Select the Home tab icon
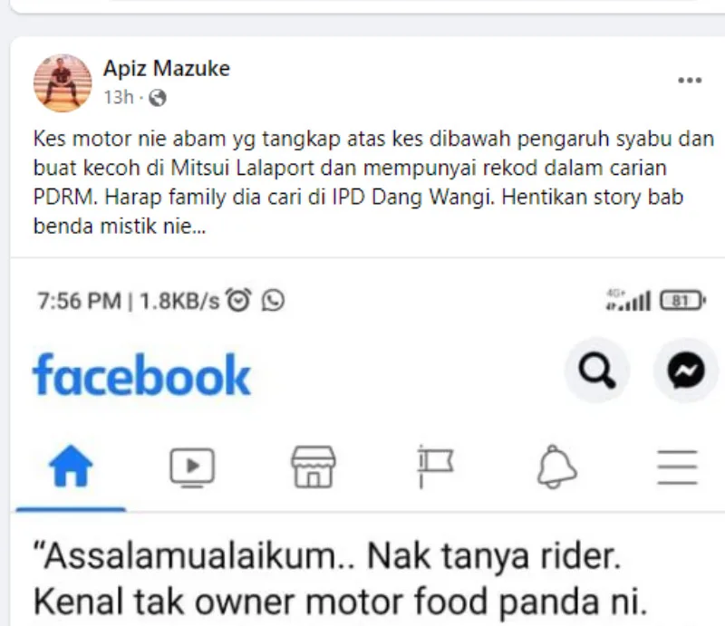725x626 pixels. (71, 466)
